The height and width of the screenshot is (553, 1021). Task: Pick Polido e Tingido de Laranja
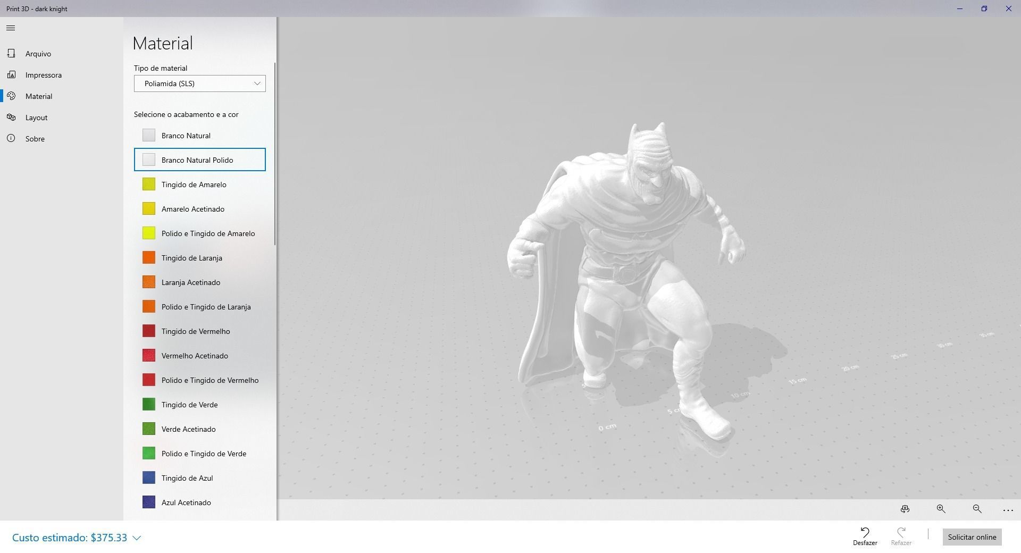pyautogui.click(x=200, y=307)
